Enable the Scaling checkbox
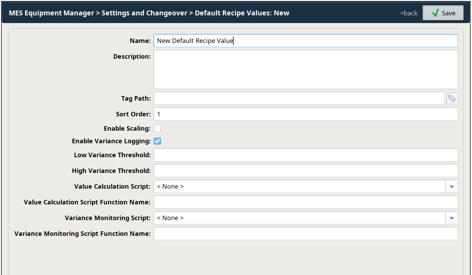472x275 pixels. coord(157,129)
